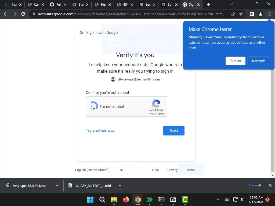Click the dl-devops@techsmith.com account chip
The width and height of the screenshot is (275, 206).
tap(135, 79)
